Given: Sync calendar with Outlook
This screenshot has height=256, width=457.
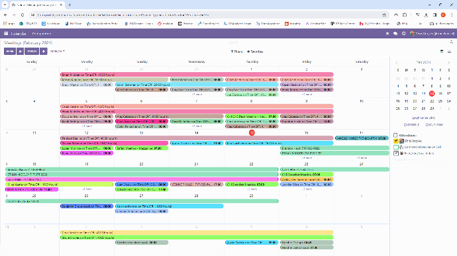Looking at the screenshot, I should tap(434, 124).
